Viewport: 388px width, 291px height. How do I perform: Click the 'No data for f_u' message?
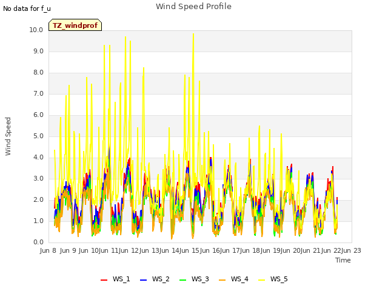coord(27,8)
